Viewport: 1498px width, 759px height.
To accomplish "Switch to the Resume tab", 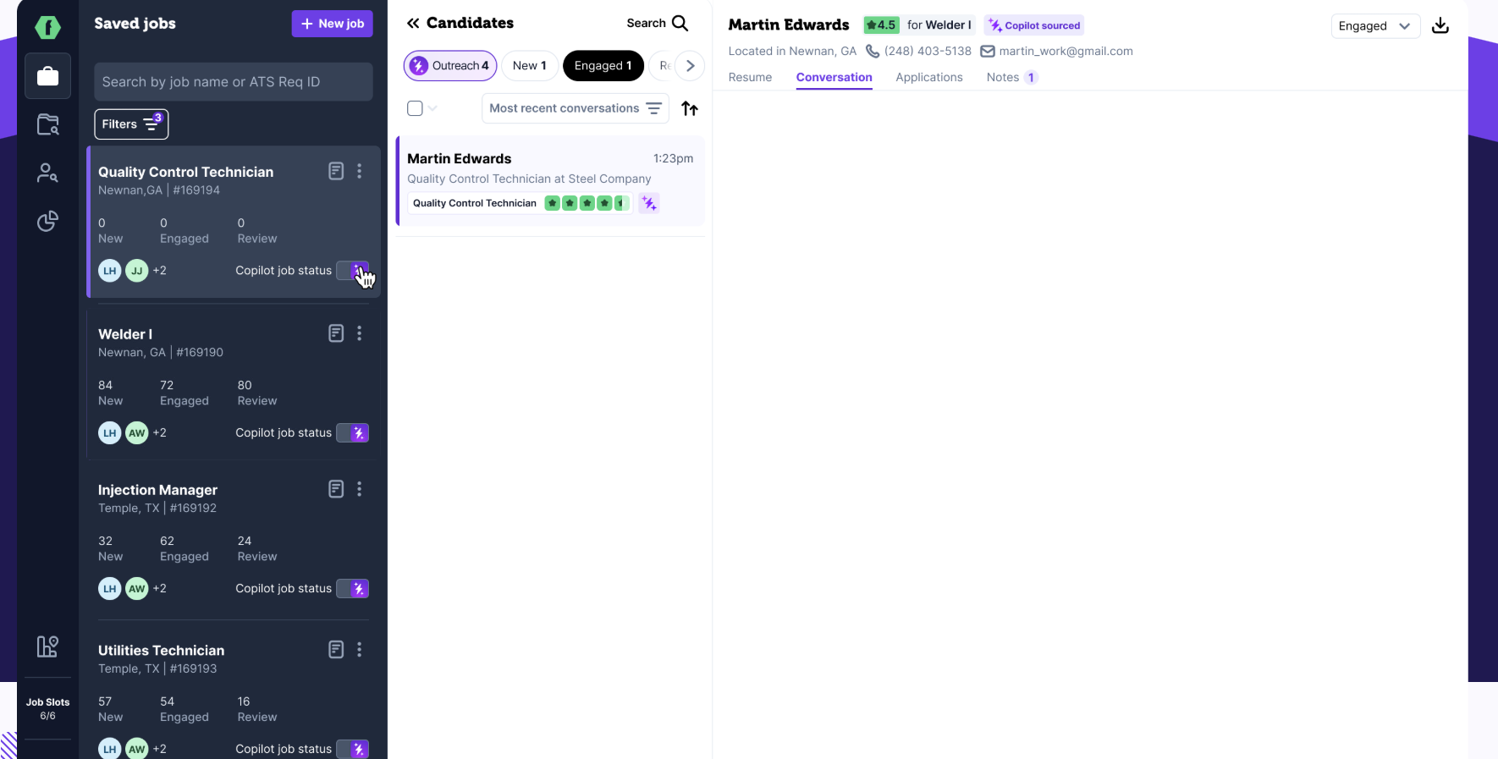I will (750, 77).
